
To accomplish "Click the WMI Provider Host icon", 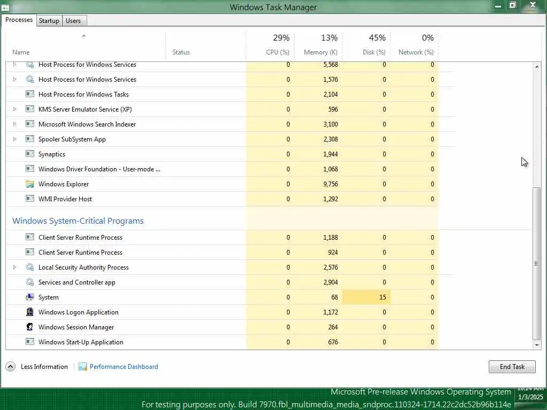I will click(30, 199).
